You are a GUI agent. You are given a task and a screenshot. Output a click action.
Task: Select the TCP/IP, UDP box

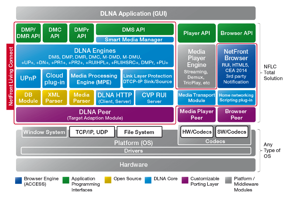coord(92,132)
